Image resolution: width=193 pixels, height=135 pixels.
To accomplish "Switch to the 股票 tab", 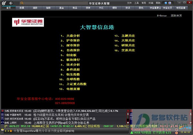I will coord(22,8).
